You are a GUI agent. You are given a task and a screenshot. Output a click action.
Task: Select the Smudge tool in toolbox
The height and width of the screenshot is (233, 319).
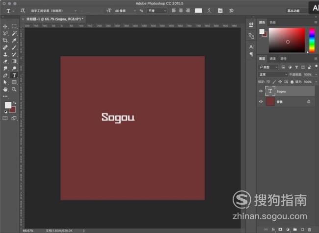[5, 69]
